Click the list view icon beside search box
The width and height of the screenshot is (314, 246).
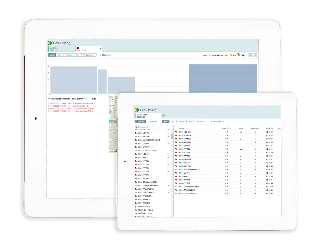coord(138,127)
